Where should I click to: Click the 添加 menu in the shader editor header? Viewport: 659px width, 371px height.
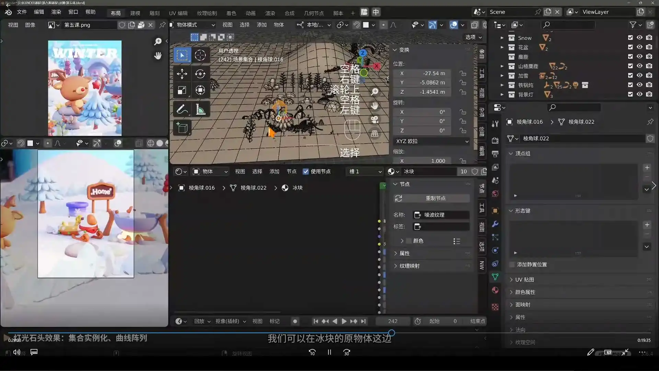[274, 171]
